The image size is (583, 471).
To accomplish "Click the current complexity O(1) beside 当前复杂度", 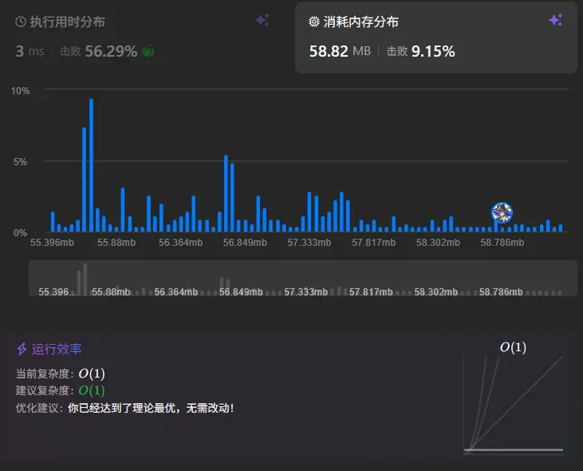I will (91, 374).
